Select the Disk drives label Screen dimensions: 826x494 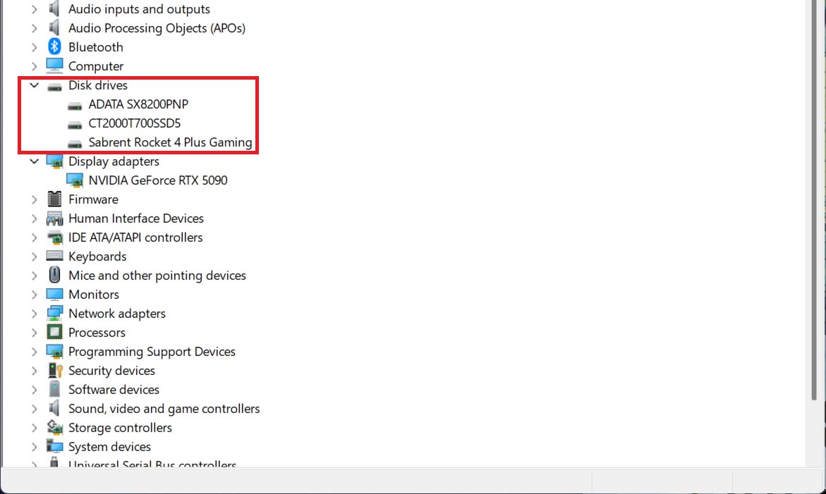click(98, 85)
